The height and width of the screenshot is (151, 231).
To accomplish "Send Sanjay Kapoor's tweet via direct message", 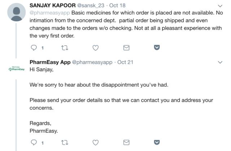I will point(126,47).
